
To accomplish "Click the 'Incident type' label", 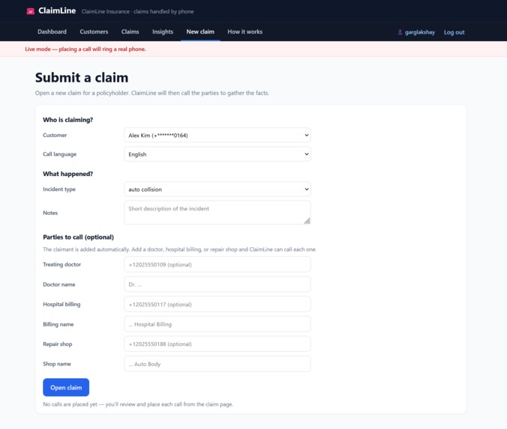I will pyautogui.click(x=59, y=189).
